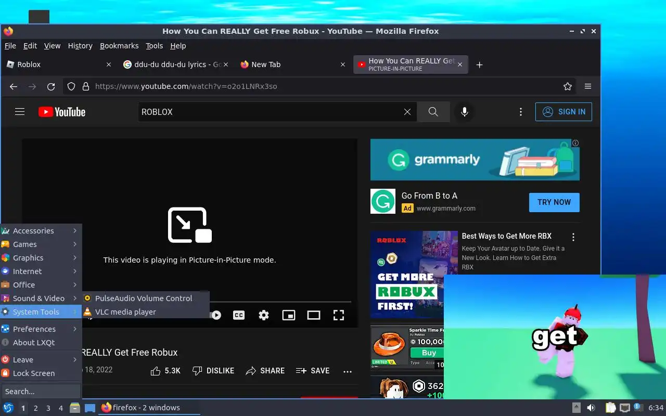Expand the Internet submenu
Image resolution: width=666 pixels, height=416 pixels.
click(x=41, y=271)
